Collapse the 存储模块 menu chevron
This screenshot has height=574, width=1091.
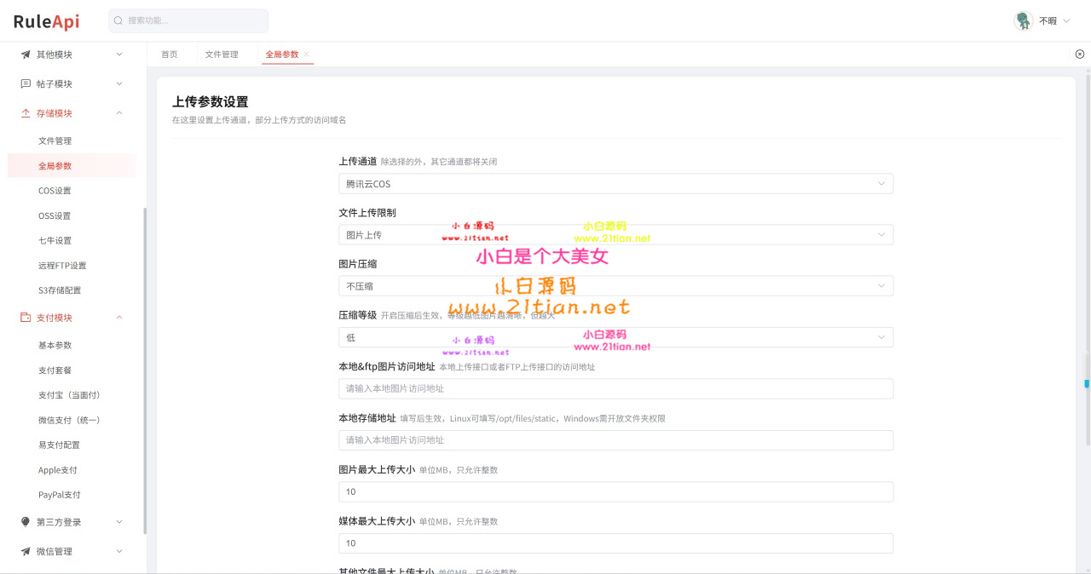pyautogui.click(x=119, y=113)
